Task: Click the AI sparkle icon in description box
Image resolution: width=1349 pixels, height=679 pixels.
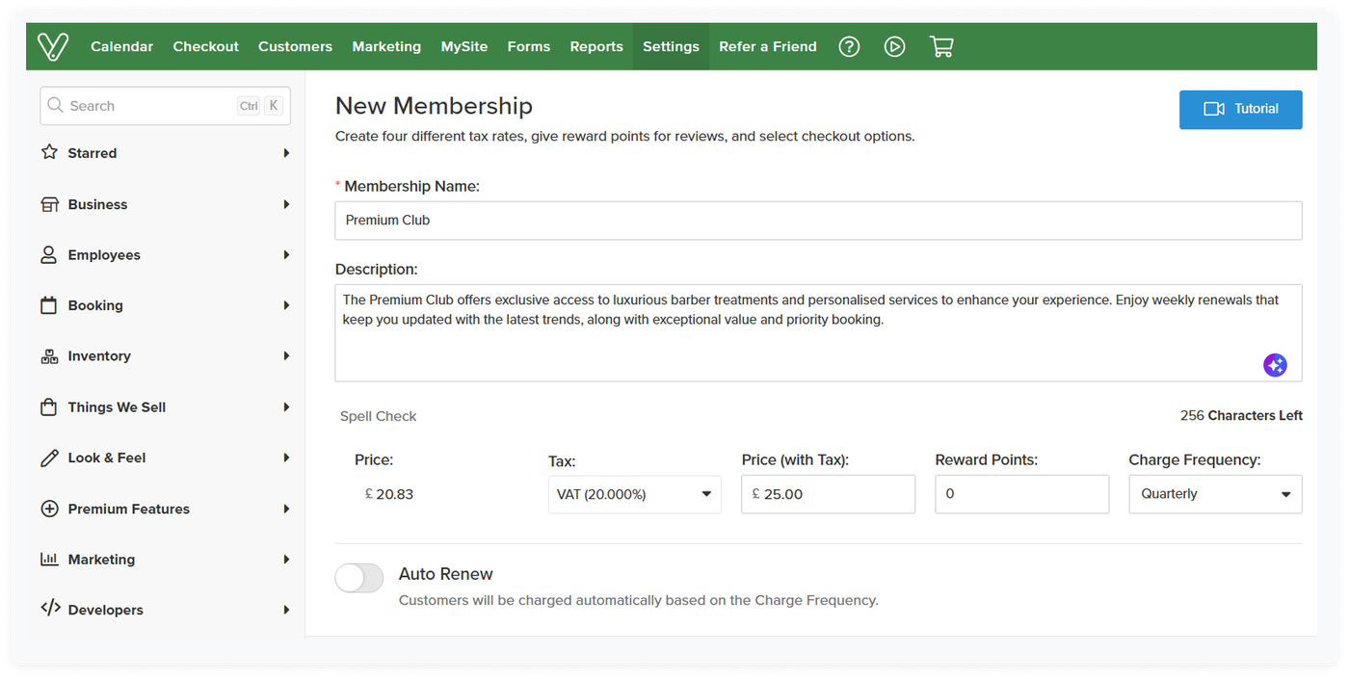Action: point(1274,365)
